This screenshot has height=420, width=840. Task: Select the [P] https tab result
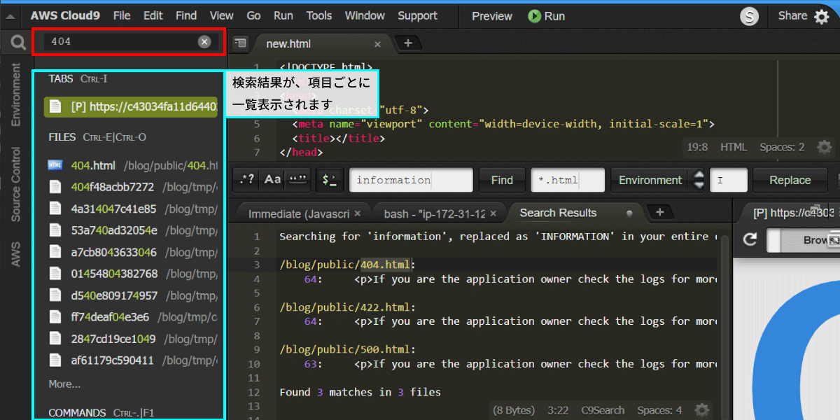(131, 107)
